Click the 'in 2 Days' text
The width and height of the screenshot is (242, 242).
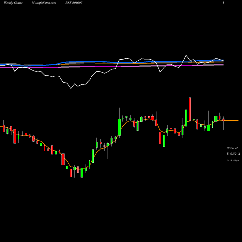point(233,160)
